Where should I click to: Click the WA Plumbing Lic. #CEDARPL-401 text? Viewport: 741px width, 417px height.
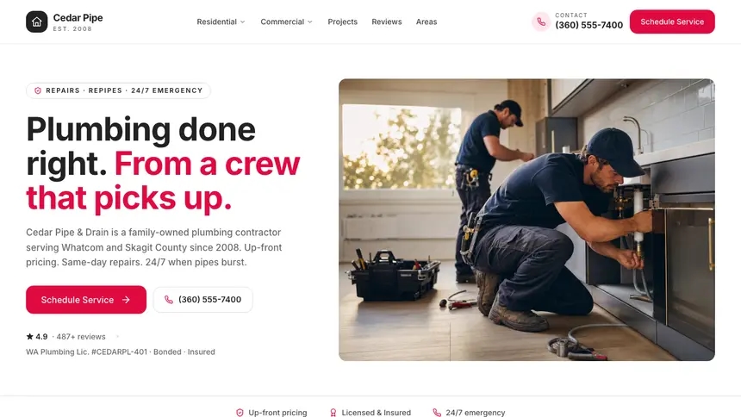(86, 352)
